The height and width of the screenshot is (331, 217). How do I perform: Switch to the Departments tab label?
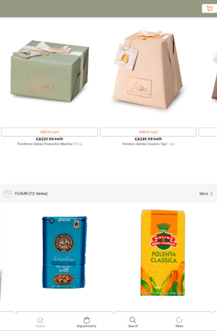87,326
